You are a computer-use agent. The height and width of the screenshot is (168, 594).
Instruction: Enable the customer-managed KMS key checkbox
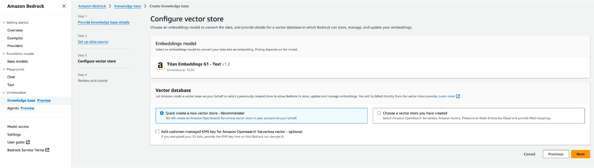tap(157, 132)
